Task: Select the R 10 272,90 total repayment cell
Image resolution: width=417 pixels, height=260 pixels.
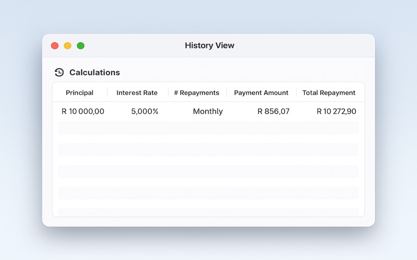Action: (x=336, y=111)
